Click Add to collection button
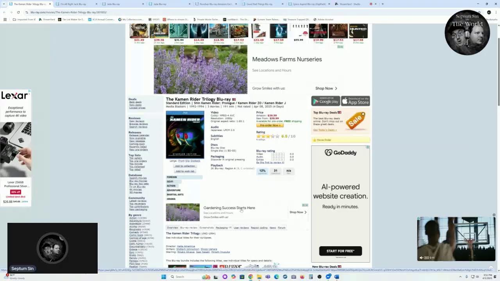Viewport: 500px width, 281px height. click(185, 166)
